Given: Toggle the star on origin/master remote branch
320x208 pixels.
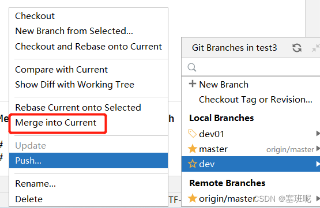Looking at the screenshot, I should (x=192, y=198).
